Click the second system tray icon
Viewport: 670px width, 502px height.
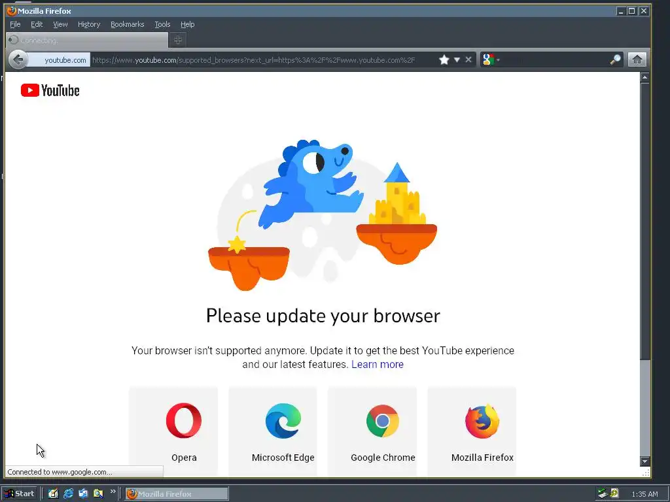tap(614, 493)
